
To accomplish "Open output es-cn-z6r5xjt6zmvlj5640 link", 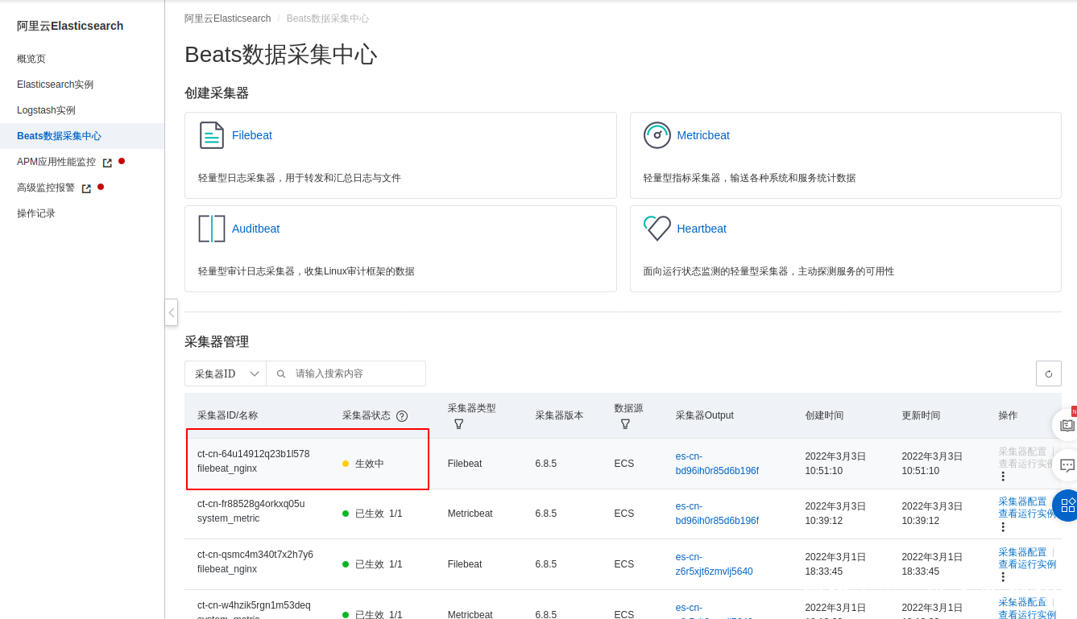I will 714,564.
